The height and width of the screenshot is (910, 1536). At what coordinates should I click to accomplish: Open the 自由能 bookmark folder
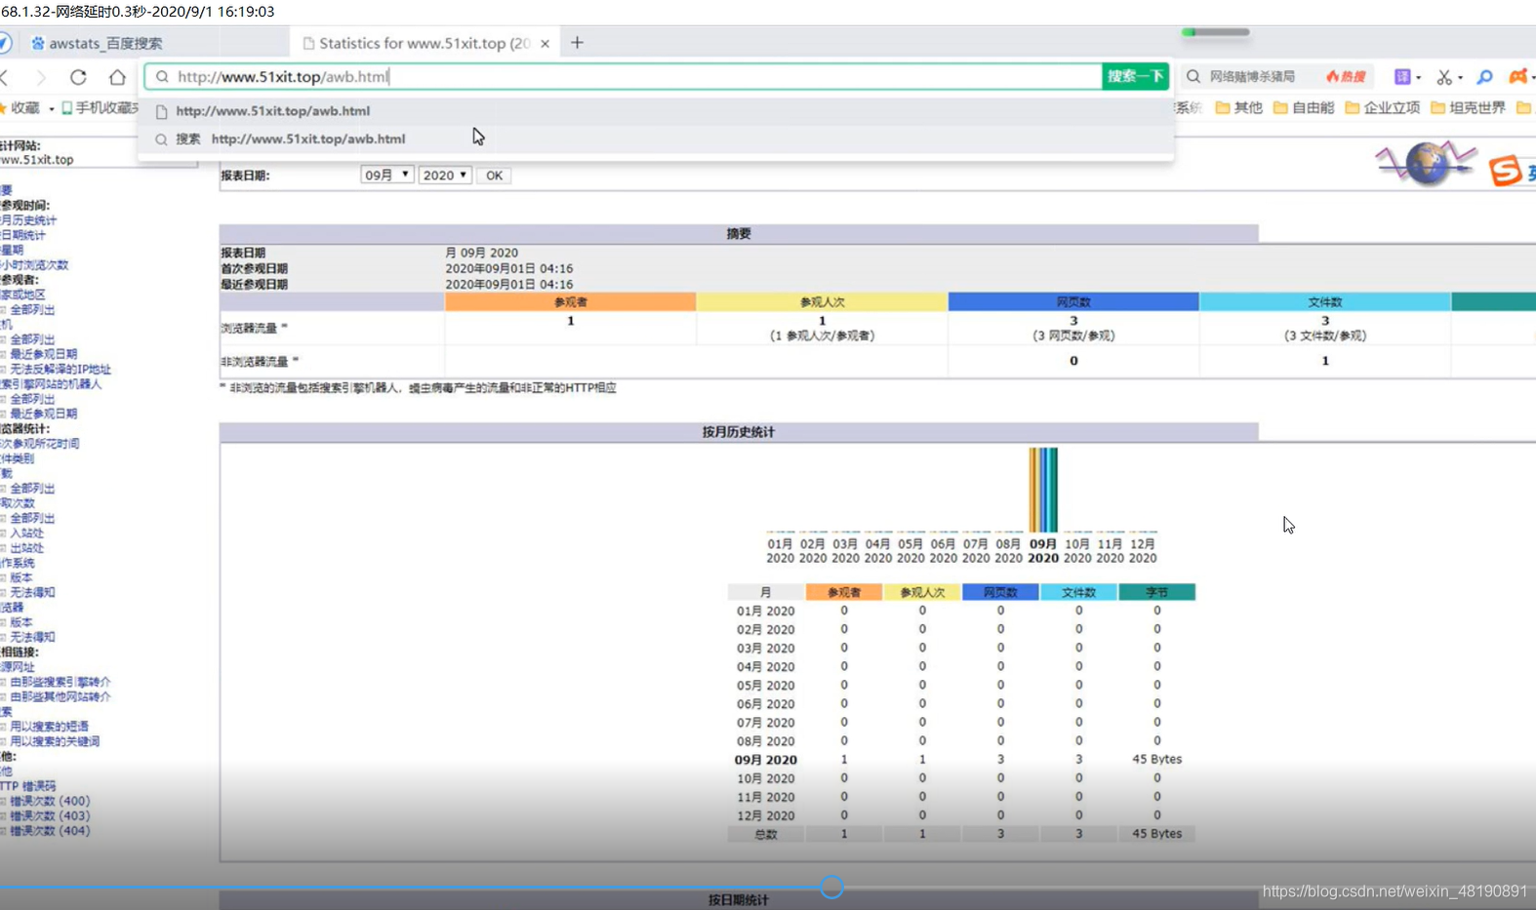pyautogui.click(x=1304, y=108)
